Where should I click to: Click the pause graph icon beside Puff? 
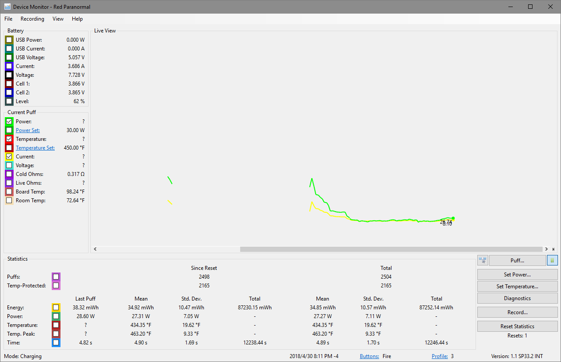click(552, 260)
